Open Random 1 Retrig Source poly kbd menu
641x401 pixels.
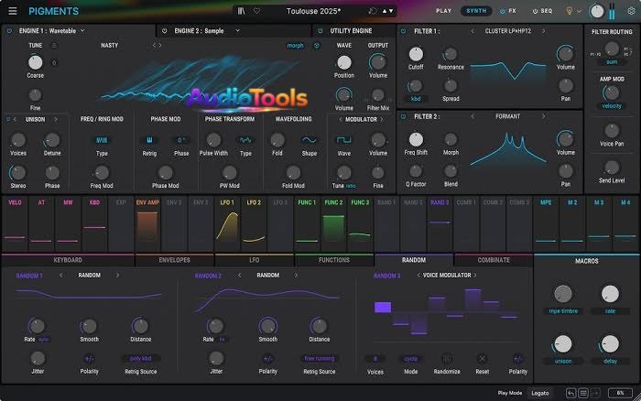click(x=141, y=359)
